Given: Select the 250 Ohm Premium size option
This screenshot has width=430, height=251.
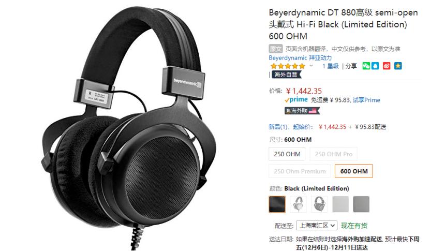Looking at the screenshot, I should [x=300, y=171].
